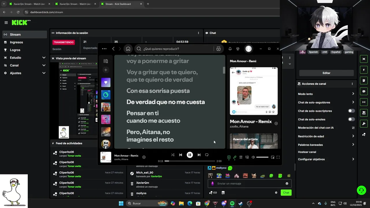
Task: Open Spotify three-dot main menu
Action: tap(104, 49)
